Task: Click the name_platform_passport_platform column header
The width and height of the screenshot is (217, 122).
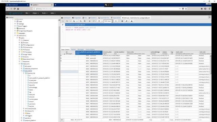Action: click(89, 53)
